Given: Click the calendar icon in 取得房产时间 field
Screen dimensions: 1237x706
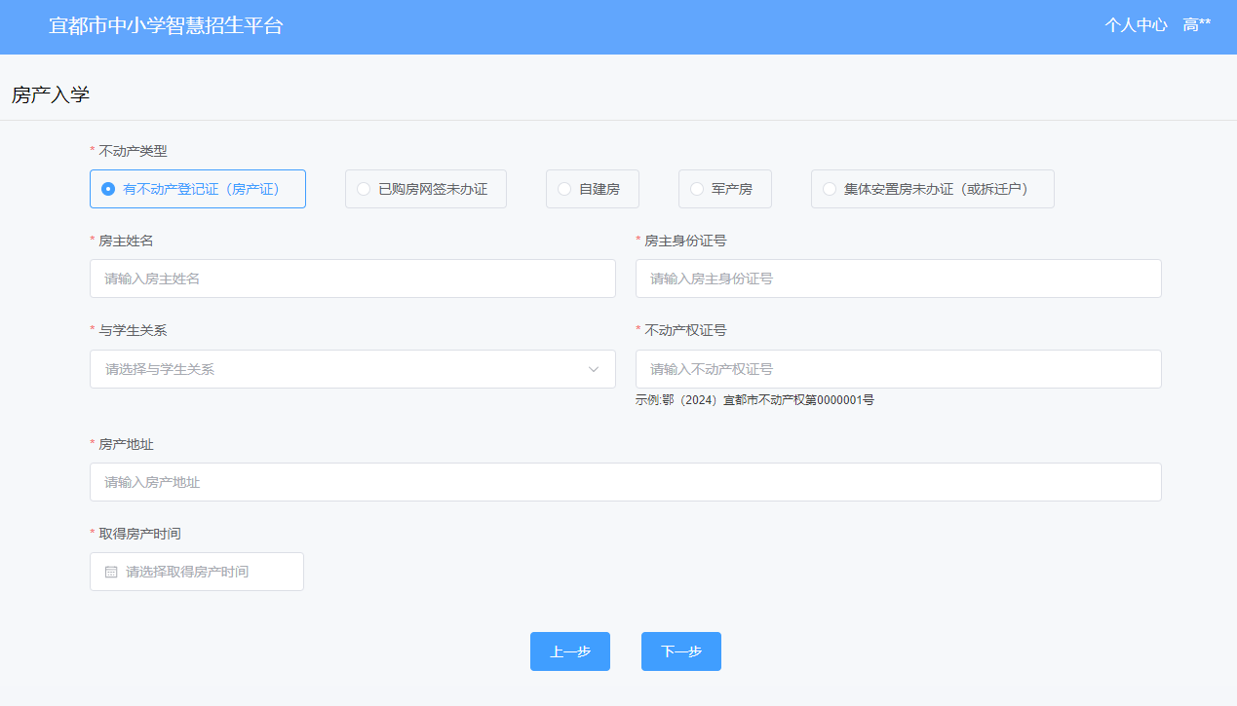Looking at the screenshot, I should click(x=111, y=572).
